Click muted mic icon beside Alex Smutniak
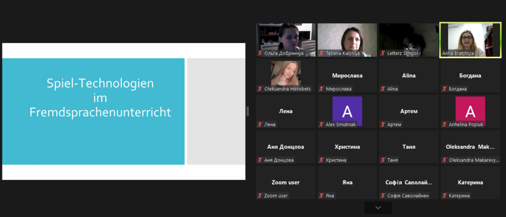 (322, 125)
